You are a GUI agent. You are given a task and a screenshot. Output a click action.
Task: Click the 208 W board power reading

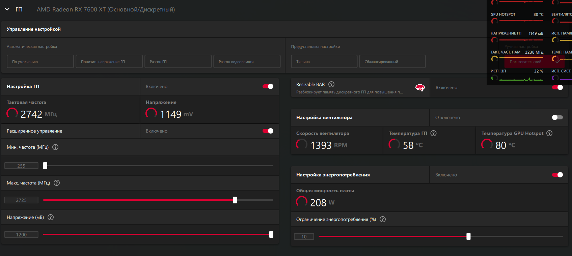[322, 203]
